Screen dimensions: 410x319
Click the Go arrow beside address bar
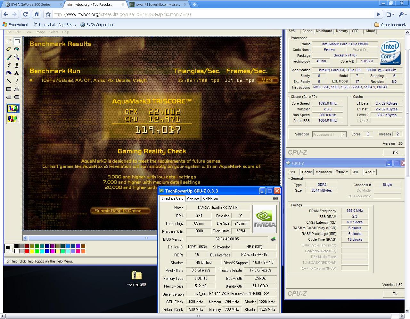pyautogui.click(x=379, y=14)
